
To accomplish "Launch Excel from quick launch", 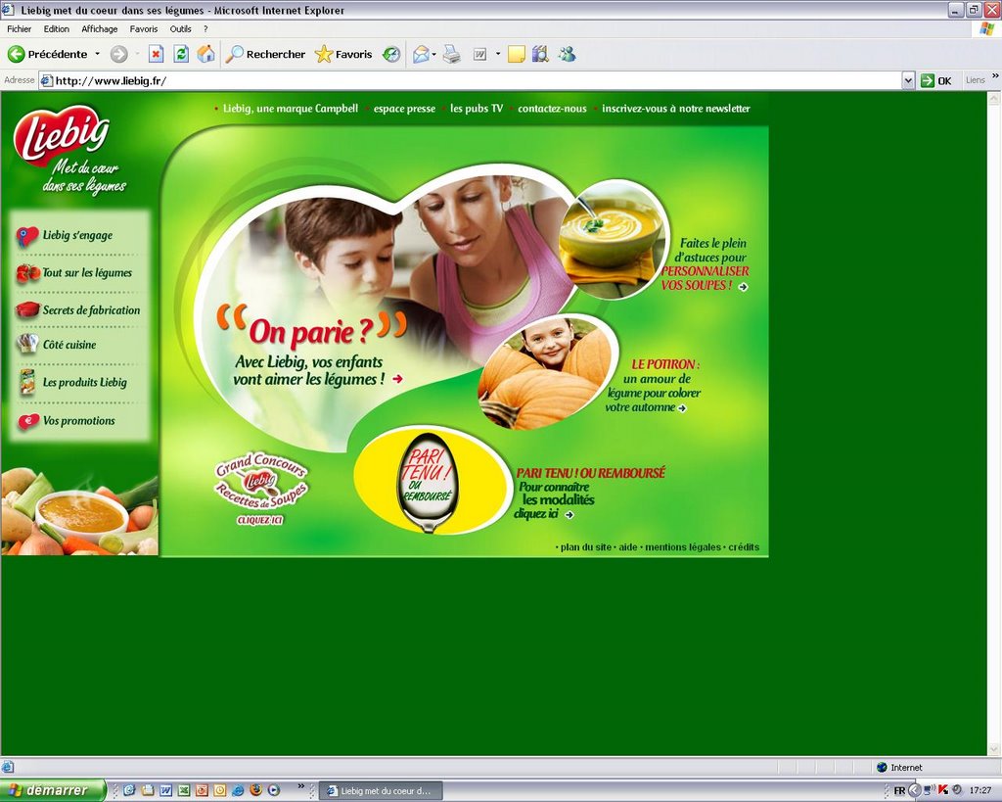I will 183,790.
